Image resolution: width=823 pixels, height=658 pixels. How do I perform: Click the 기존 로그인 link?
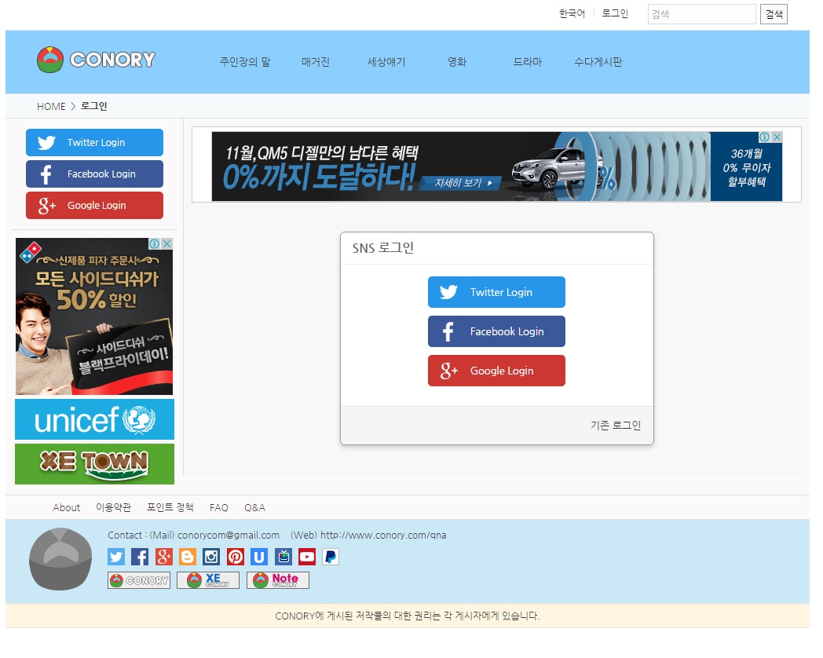click(616, 426)
